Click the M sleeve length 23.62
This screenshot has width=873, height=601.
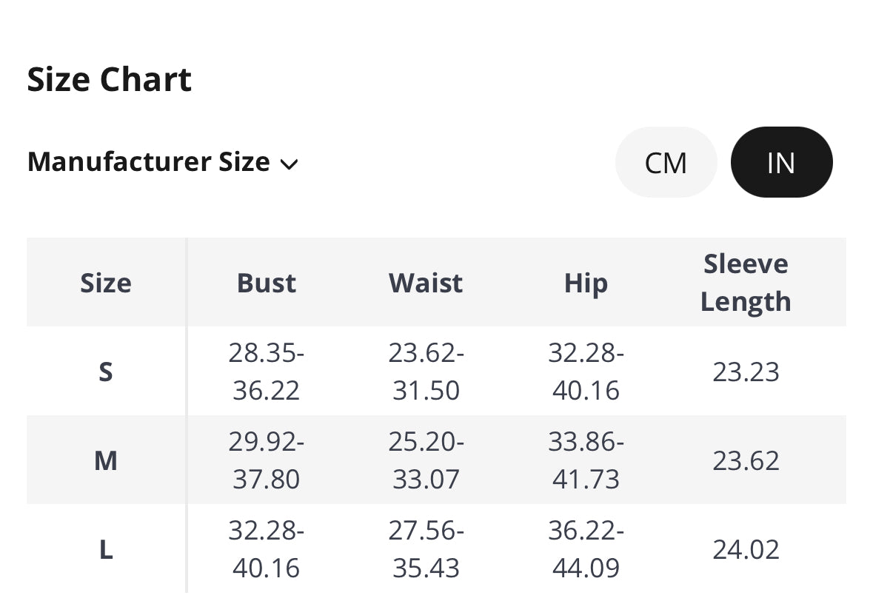746,460
